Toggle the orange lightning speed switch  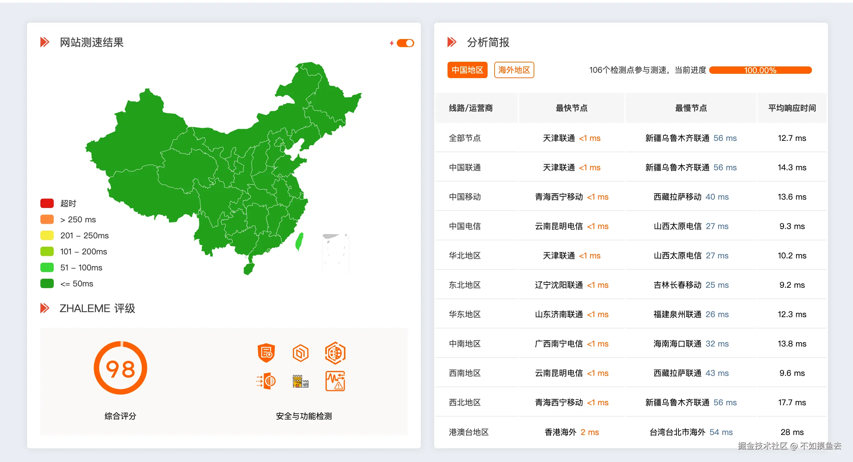(x=405, y=43)
